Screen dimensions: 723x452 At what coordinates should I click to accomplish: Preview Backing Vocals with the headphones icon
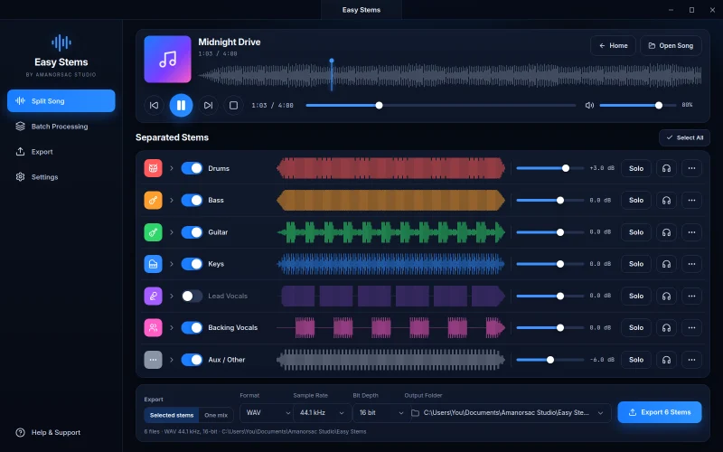point(666,327)
